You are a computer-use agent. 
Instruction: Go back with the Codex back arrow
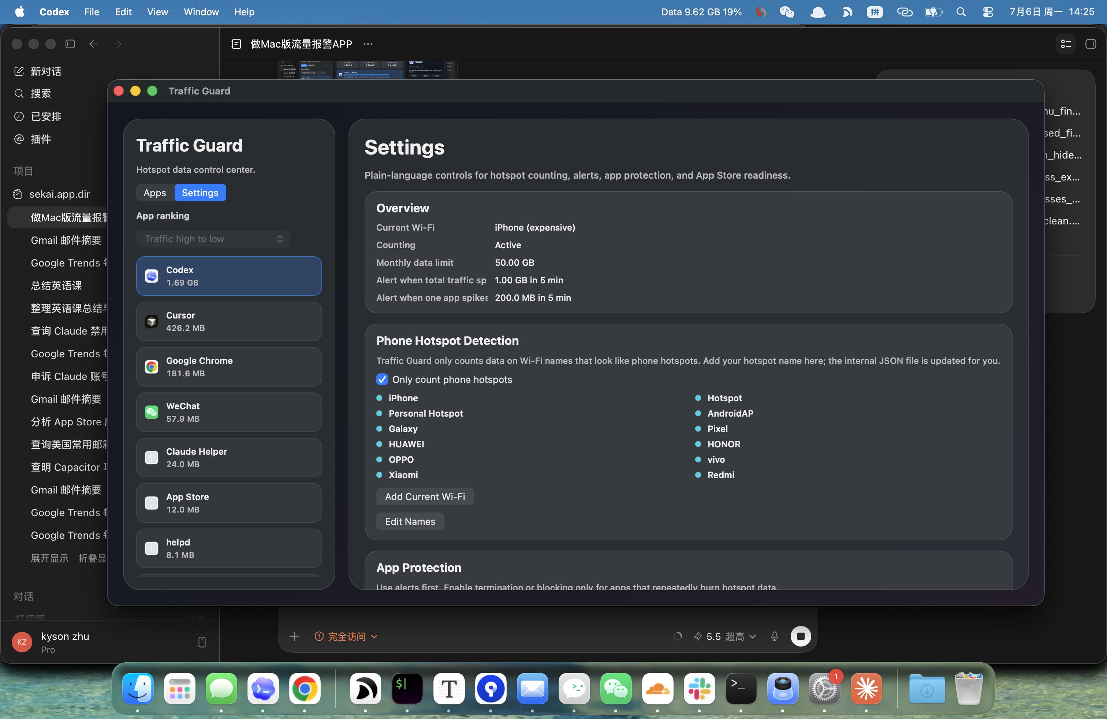[93, 44]
